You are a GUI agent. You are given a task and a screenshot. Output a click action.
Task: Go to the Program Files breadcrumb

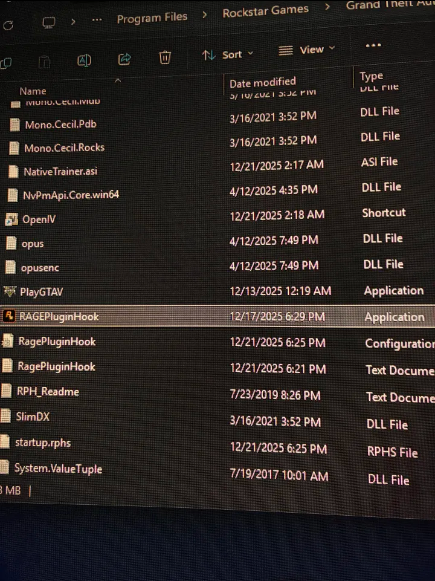pos(152,18)
